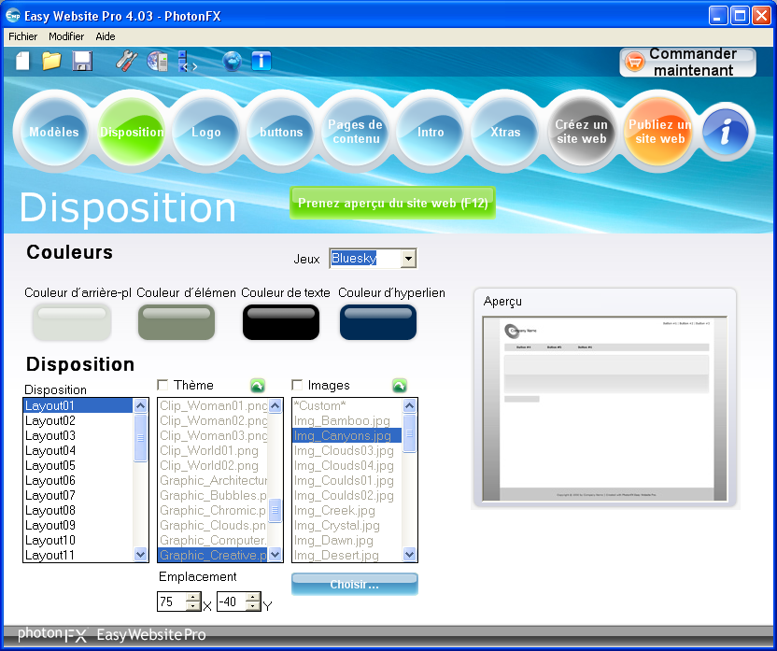Screen dimensions: 777x651
Task: Click the New file toolbar icon
Action: click(x=22, y=62)
